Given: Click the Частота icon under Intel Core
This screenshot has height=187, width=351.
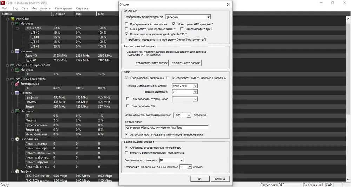Looking at the screenshot, I should 17,51.
